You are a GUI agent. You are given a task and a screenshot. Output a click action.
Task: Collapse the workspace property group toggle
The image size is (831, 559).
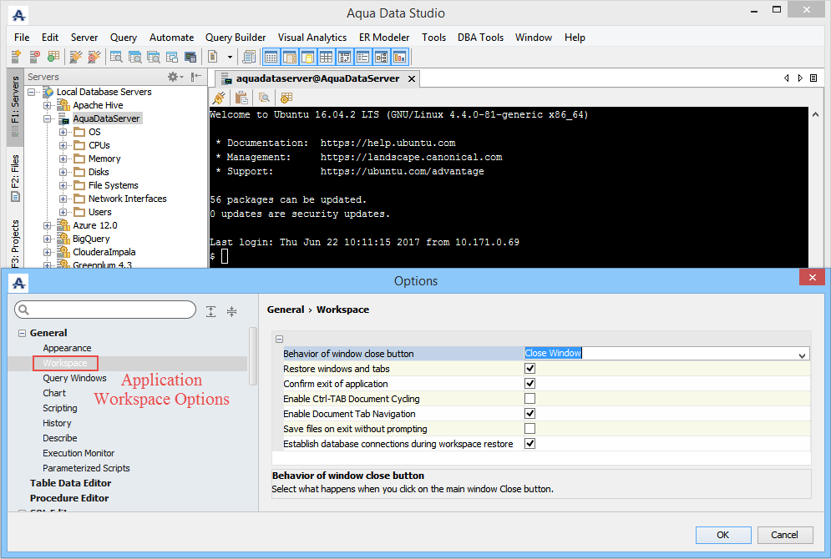click(279, 339)
